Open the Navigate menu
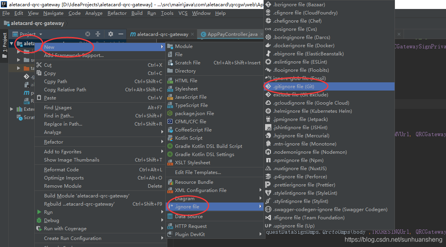 click(x=53, y=13)
